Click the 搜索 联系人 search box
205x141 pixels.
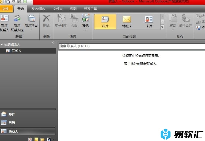coord(132,46)
